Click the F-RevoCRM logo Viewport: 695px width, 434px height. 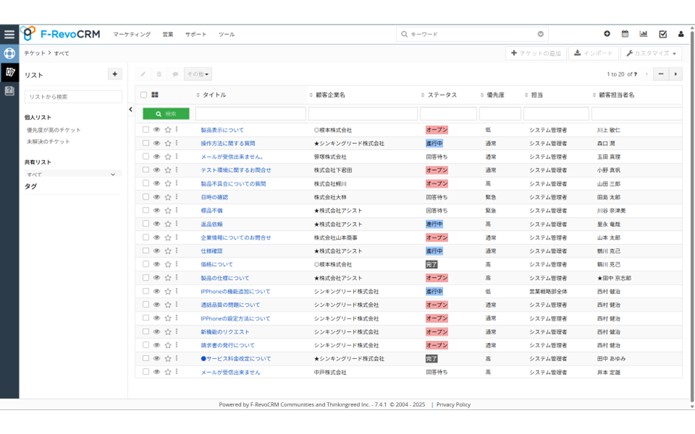(x=61, y=34)
